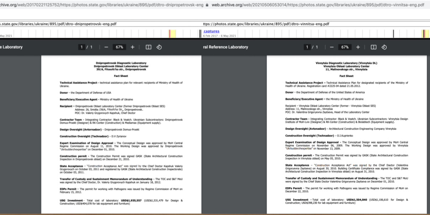Zoom out in the Vinnitsa PDF viewer
430x215 pixels.
(331, 47)
